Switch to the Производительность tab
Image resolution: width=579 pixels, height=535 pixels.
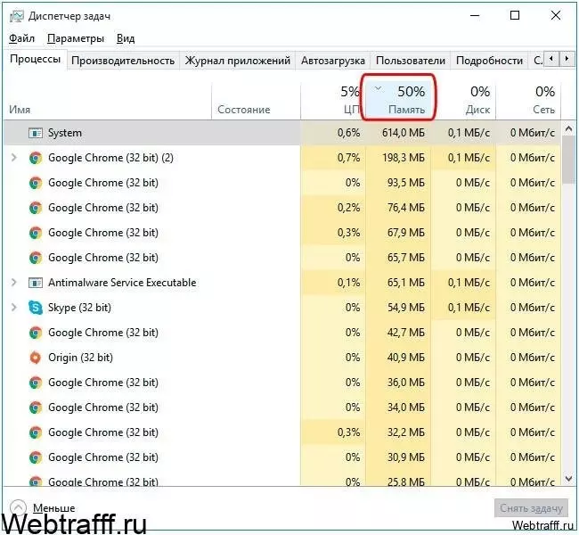coord(123,61)
